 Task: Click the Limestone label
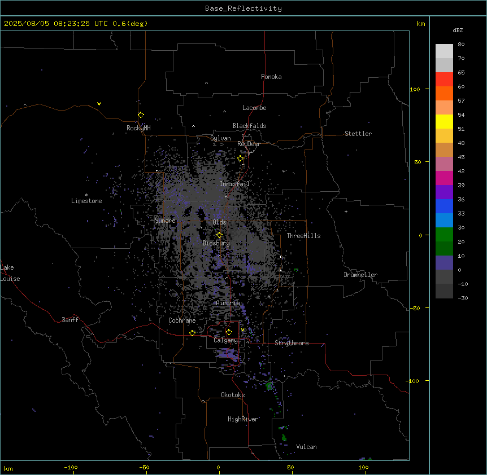[x=86, y=201]
